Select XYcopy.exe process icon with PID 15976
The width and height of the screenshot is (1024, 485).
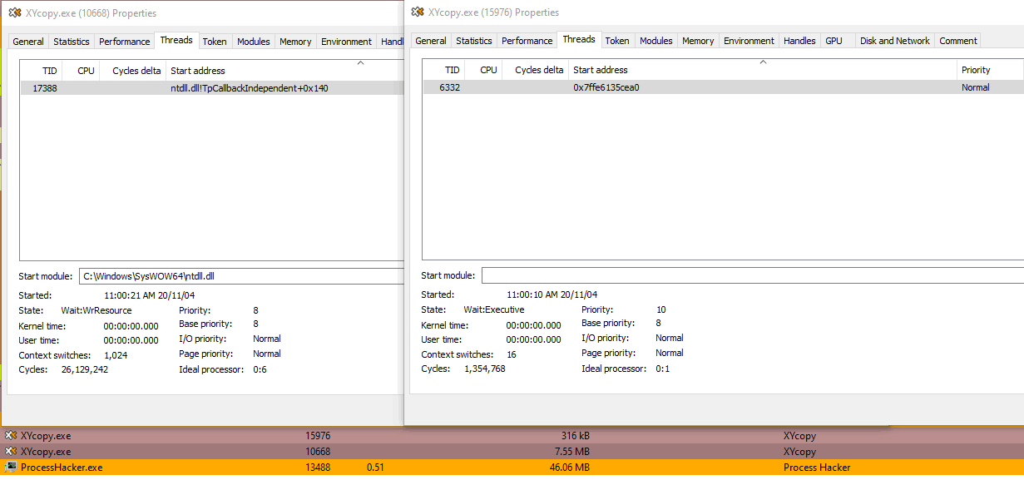pos(11,435)
